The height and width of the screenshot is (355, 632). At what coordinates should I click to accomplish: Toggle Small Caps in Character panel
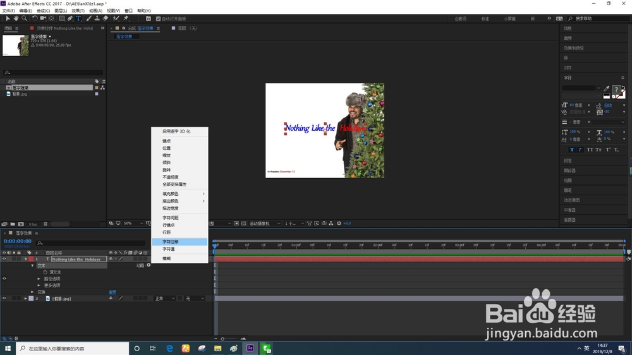click(599, 150)
